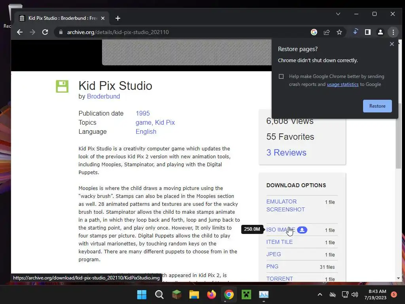Open PNG download option with 31 files
The image size is (405, 304).
[272, 266]
